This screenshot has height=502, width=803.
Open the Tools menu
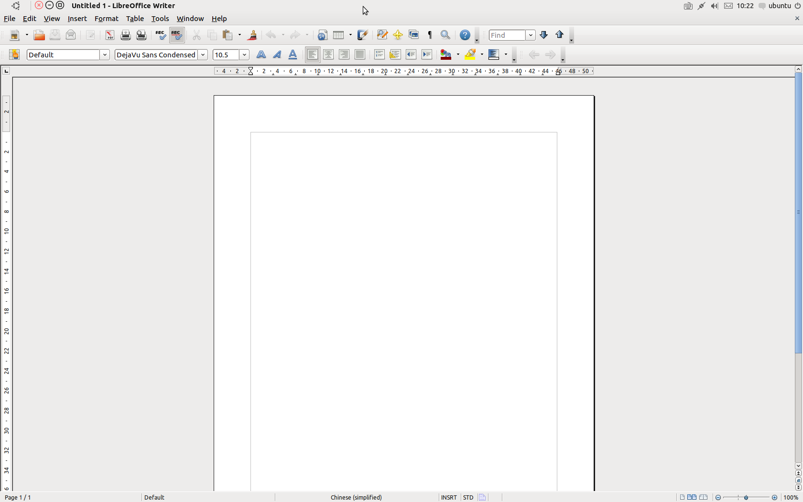(x=160, y=19)
